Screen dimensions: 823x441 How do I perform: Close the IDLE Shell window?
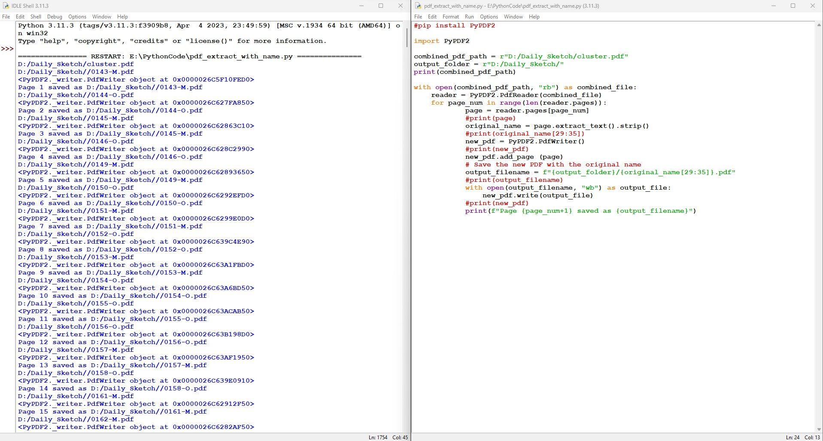click(x=400, y=6)
